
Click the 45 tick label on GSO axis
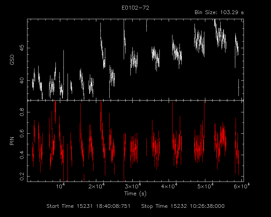coord(22,48)
